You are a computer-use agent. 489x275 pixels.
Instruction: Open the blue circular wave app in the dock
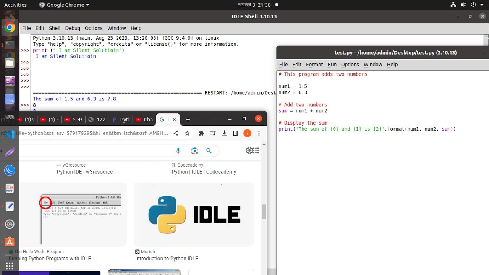10,170
